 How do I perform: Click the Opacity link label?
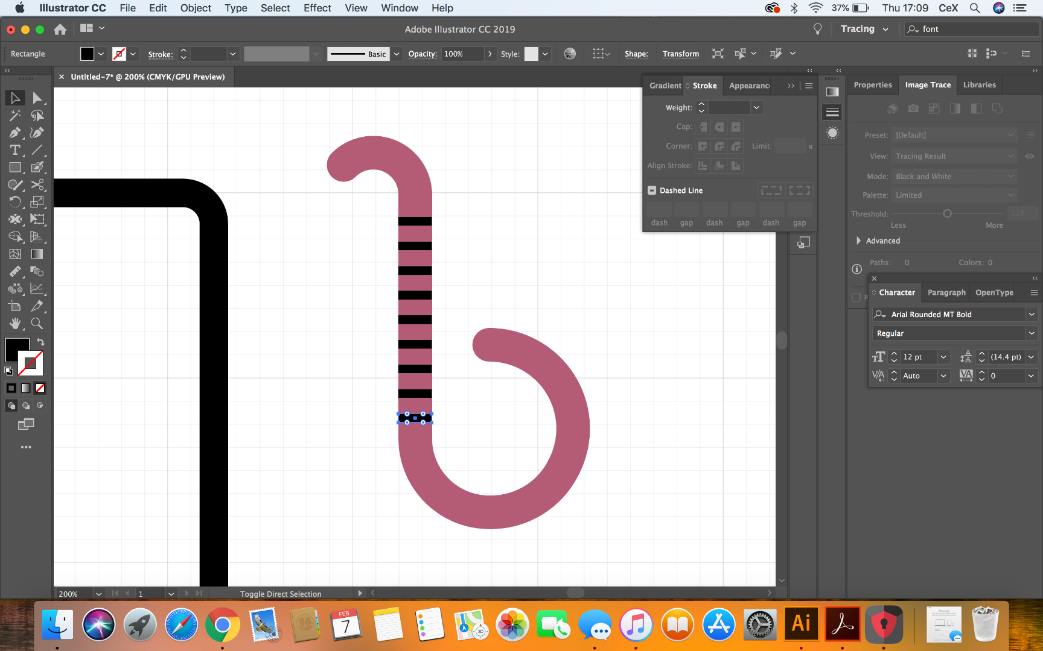coord(422,54)
